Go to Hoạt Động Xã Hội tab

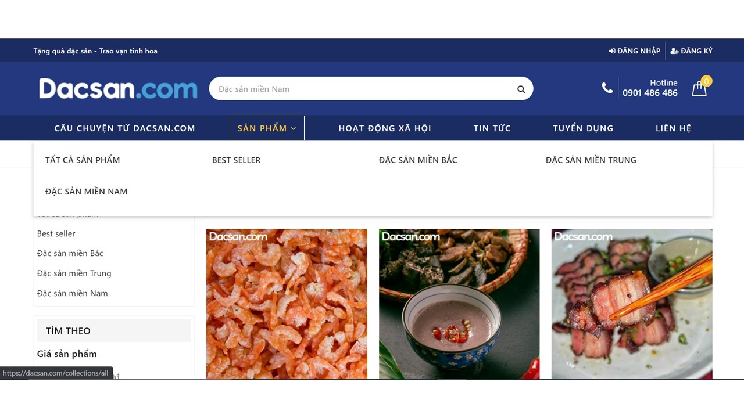pos(385,128)
